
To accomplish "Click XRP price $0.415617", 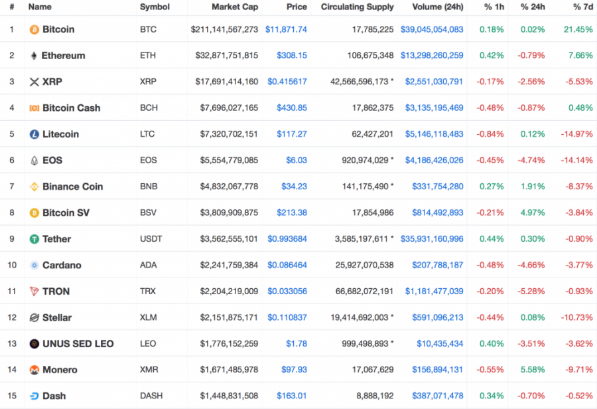I will [287, 82].
